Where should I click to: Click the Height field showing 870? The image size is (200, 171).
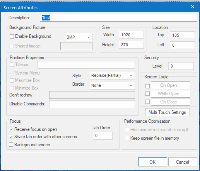(x=131, y=45)
